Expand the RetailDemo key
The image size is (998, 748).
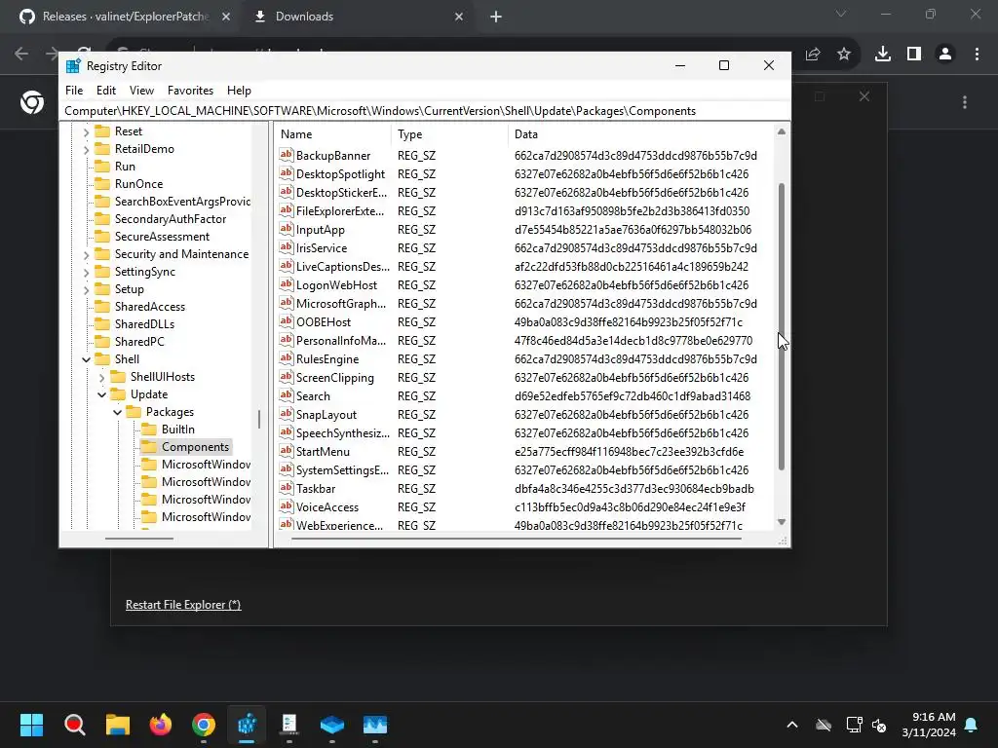[86, 149]
